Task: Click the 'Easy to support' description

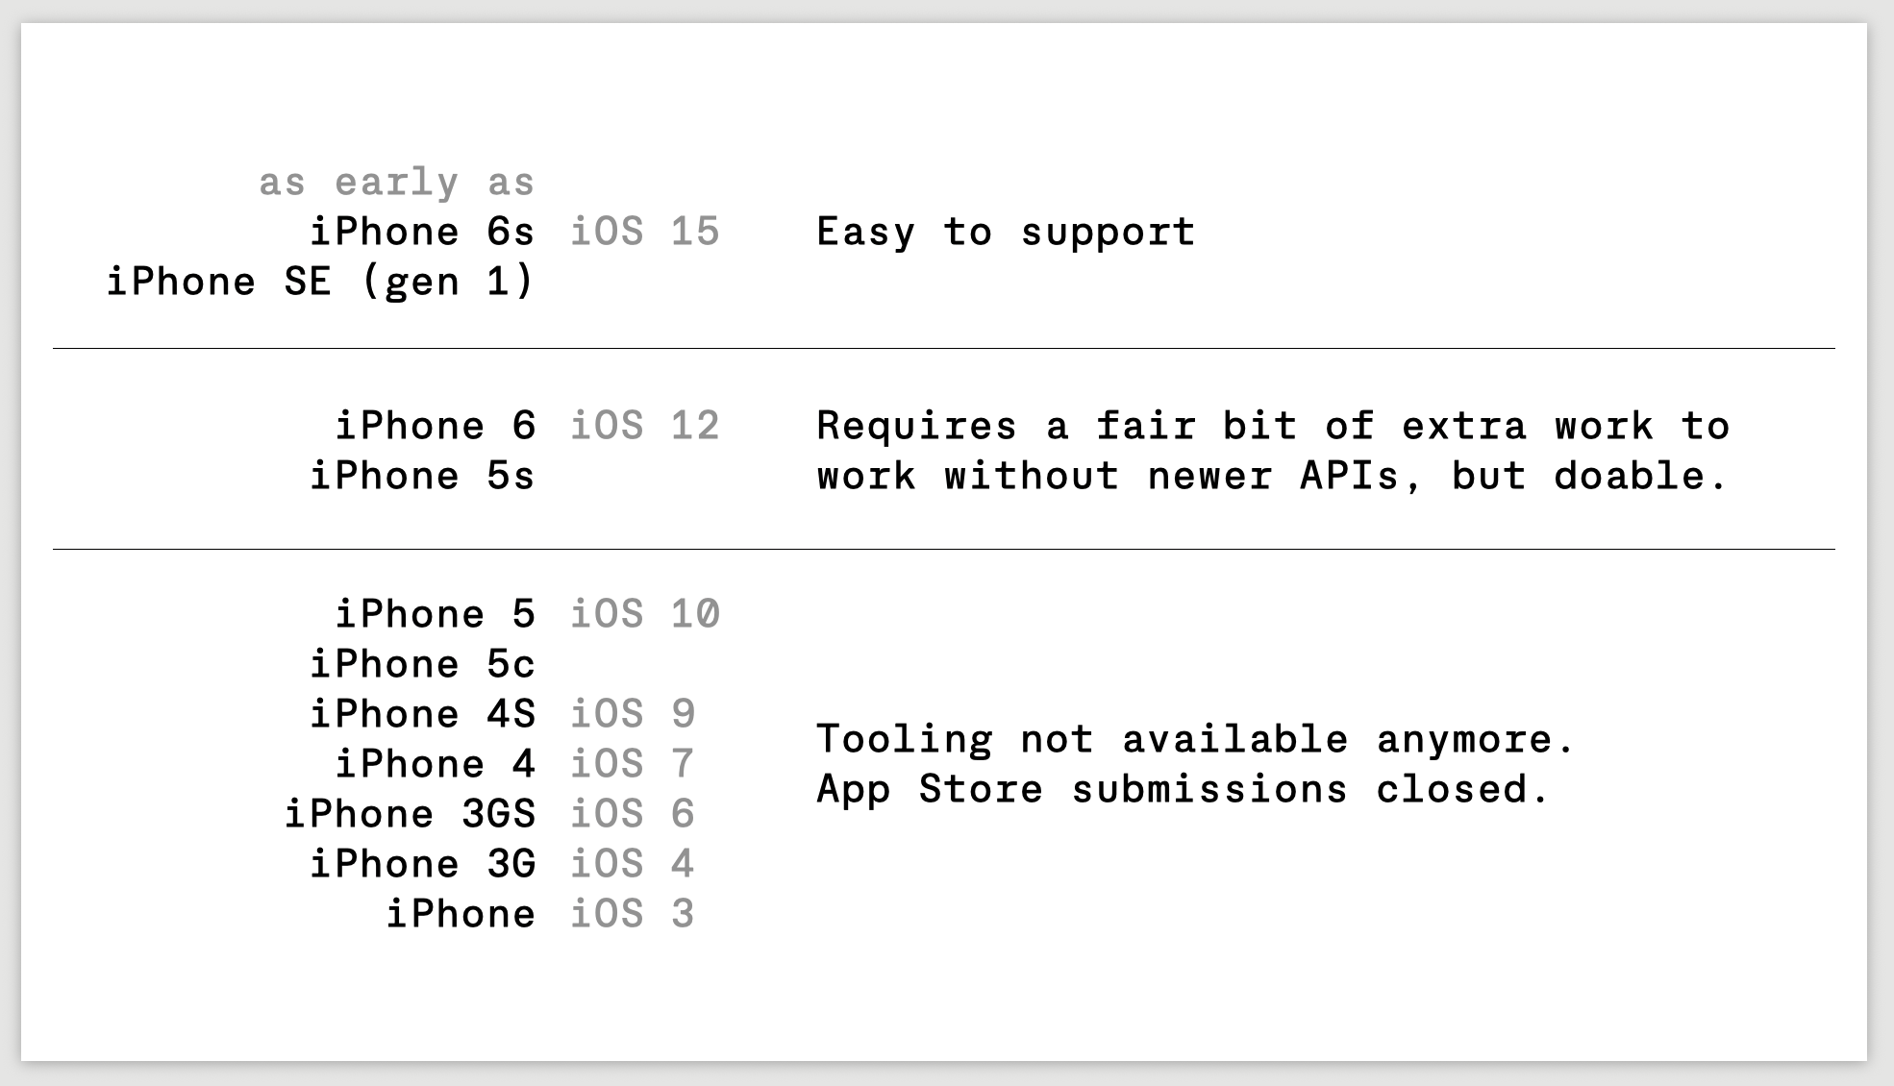Action: [x=1006, y=233]
